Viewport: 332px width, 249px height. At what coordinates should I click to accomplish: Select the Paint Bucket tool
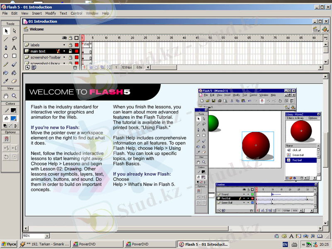(x=14, y=73)
